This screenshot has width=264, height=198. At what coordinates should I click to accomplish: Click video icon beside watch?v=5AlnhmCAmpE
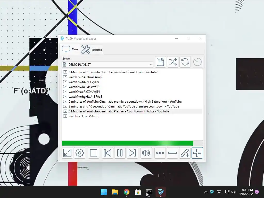tap(65, 77)
